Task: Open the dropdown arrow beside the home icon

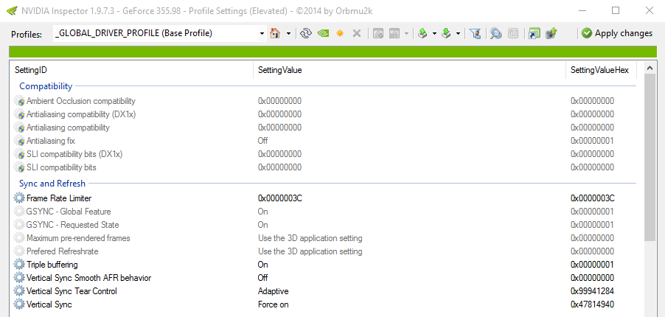Action: coord(288,33)
